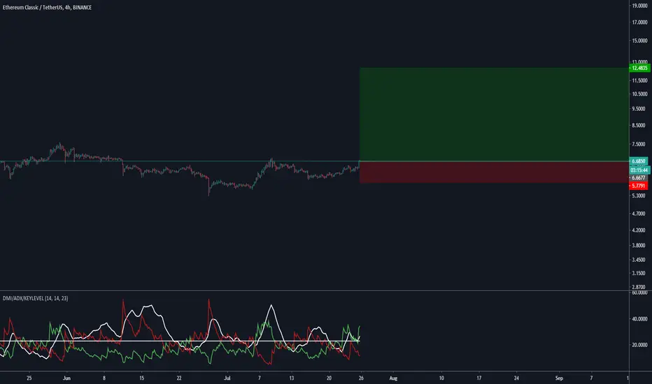Click the 11.5000 tick on the price axis
Viewport: 652px width, 384px height.
639,80
